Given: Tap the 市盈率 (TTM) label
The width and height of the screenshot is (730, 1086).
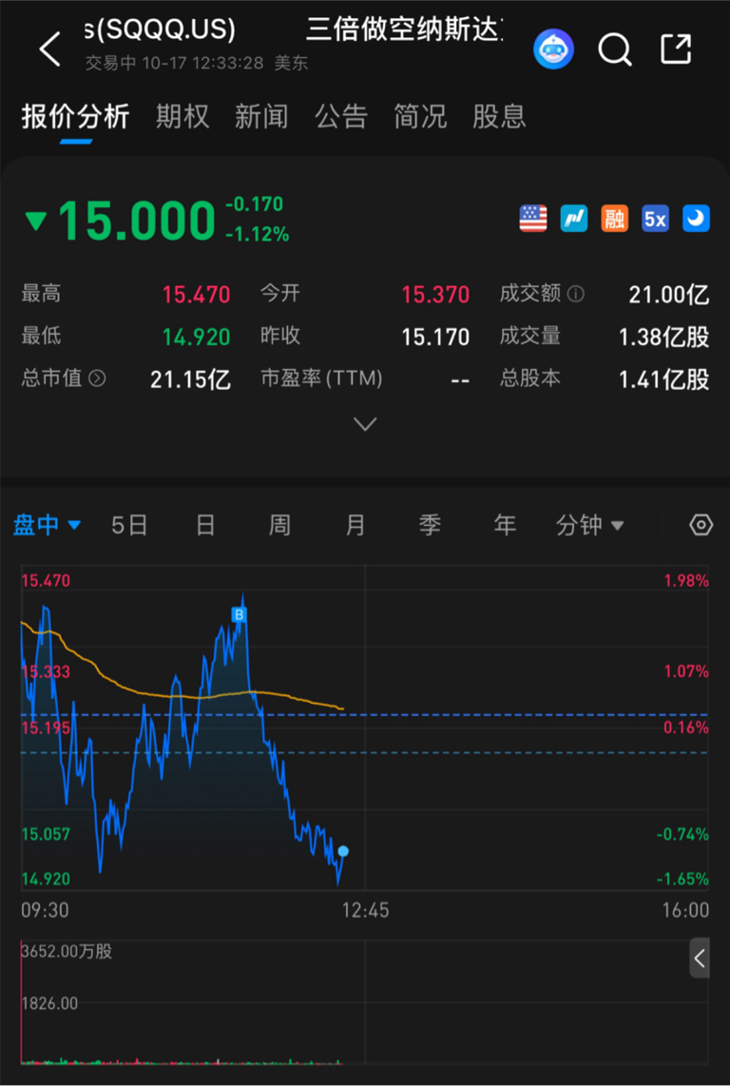Looking at the screenshot, I should coord(321,378).
